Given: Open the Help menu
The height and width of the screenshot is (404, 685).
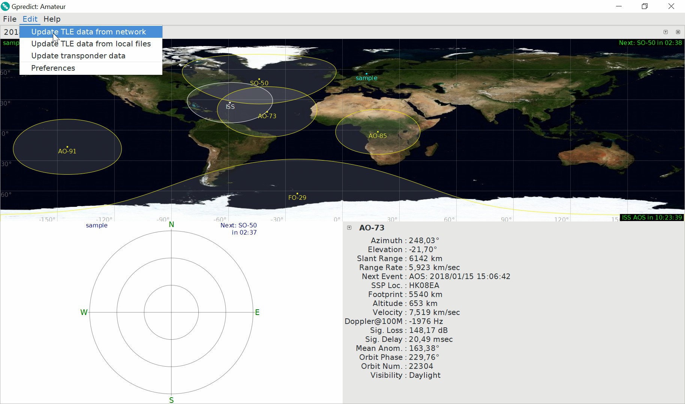Looking at the screenshot, I should tap(52, 19).
